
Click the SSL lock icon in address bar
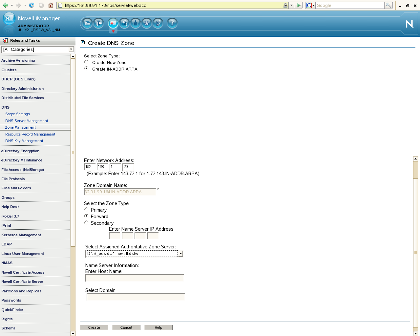tap(285, 5)
